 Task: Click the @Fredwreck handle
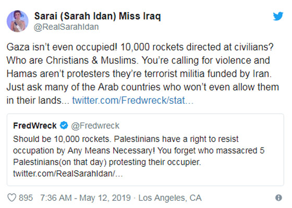tap(95, 126)
